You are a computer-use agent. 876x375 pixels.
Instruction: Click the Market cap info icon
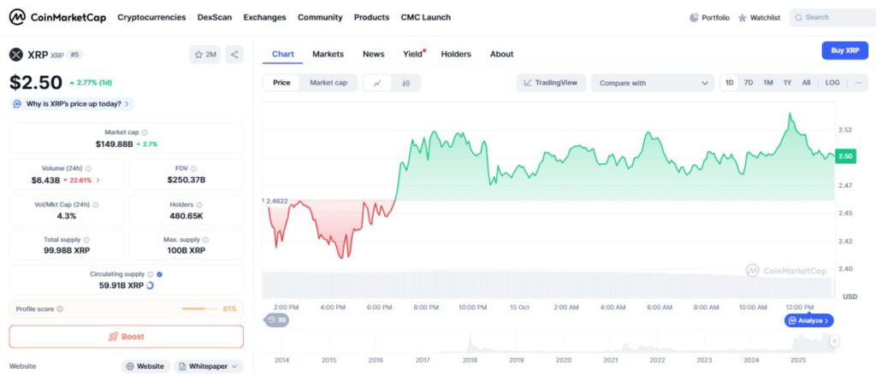145,132
